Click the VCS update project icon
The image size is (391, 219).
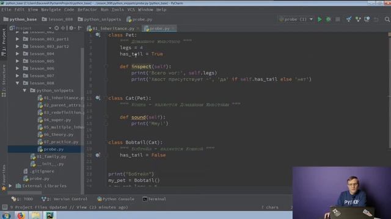tap(349, 19)
